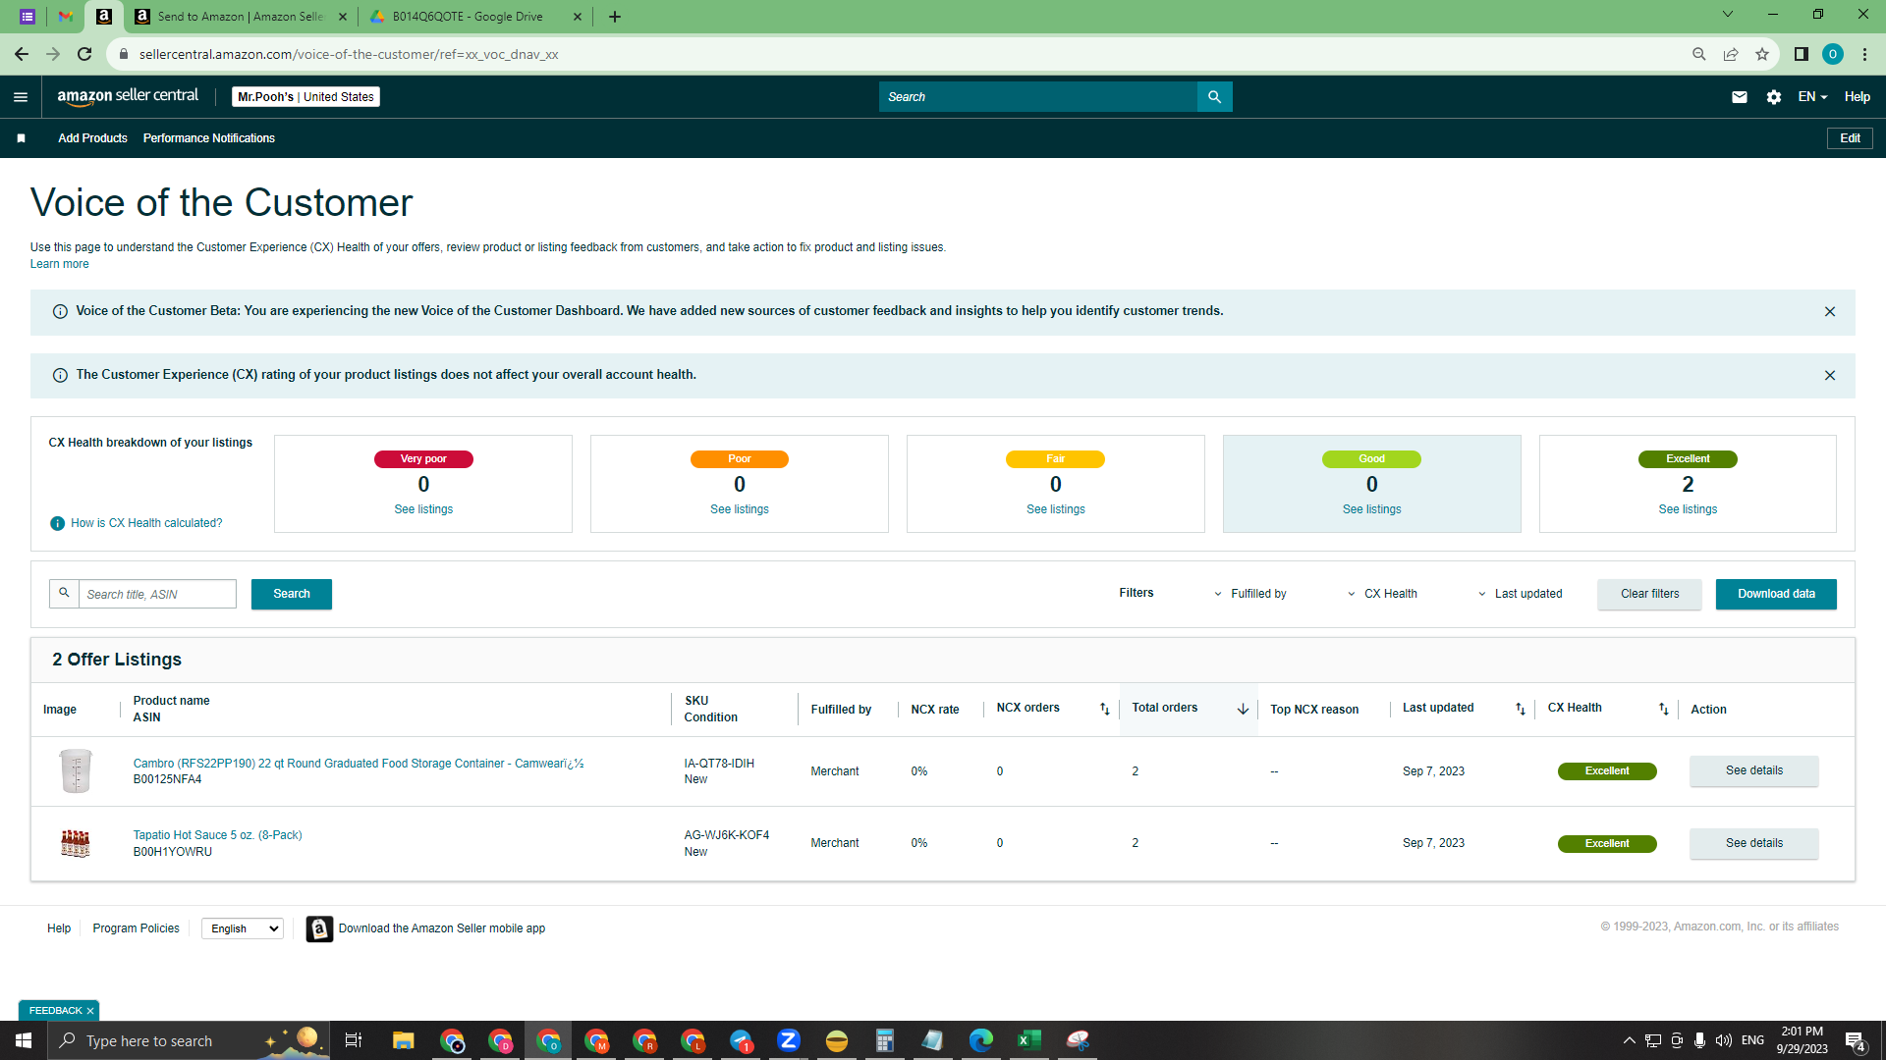Viewport: 1886px width, 1060px height.
Task: Dismiss the CX rating account health banner
Action: (x=1829, y=376)
